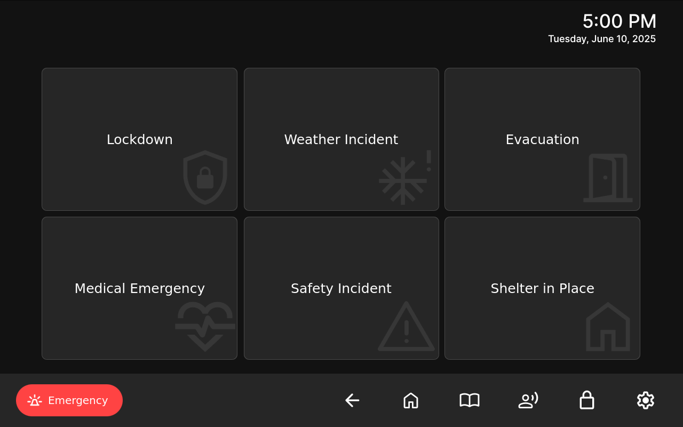Screen dimensions: 683x427
Task: Click the heartbeat icon on Medical Emergency
Action: 205,326
